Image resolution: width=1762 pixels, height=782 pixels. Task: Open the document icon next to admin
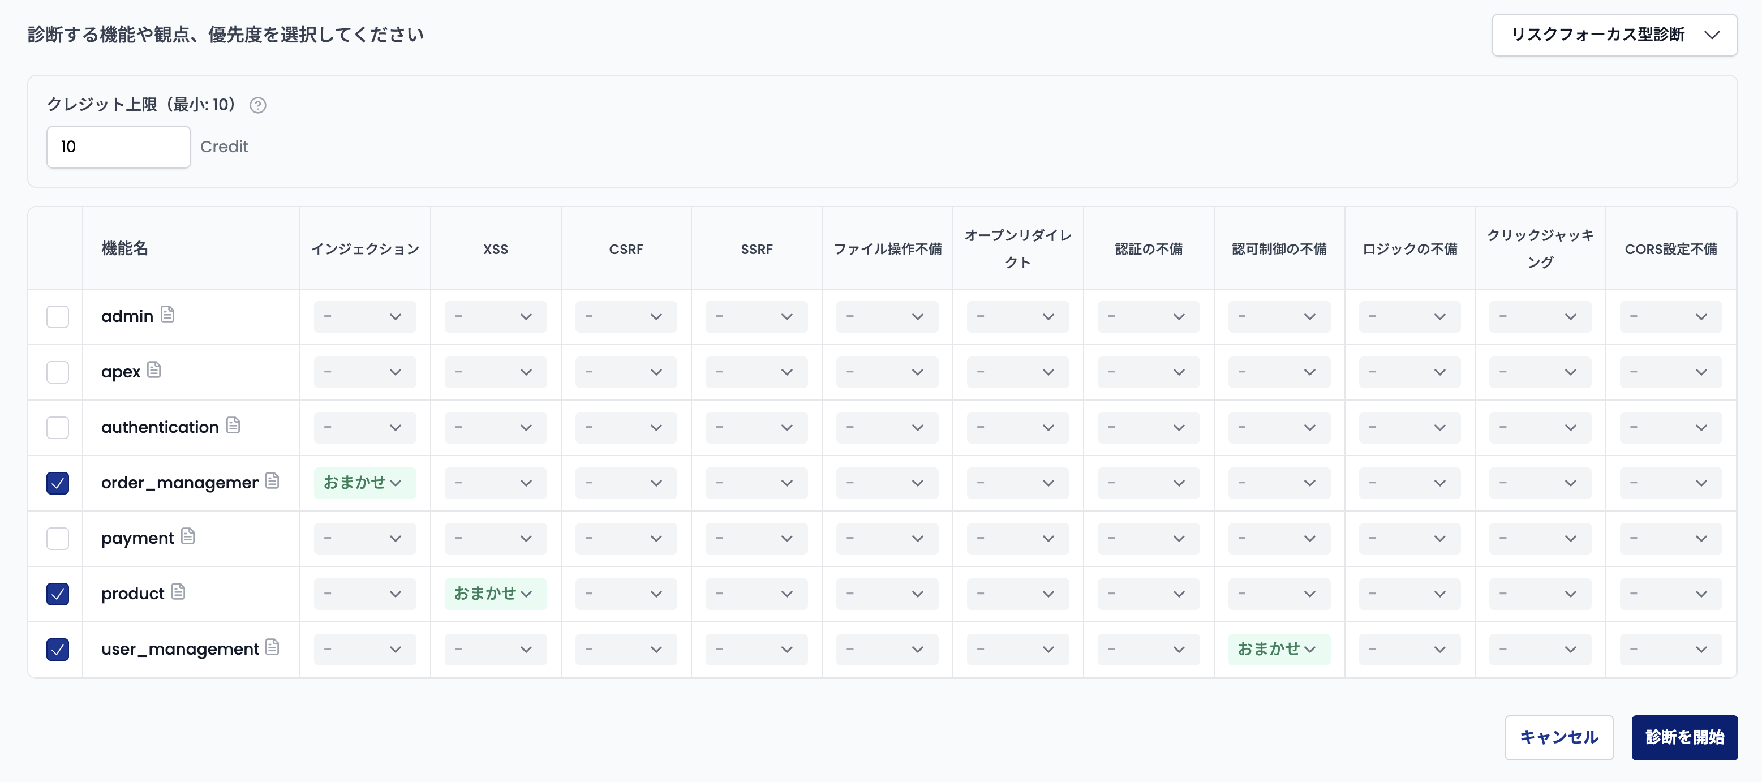[x=168, y=315]
